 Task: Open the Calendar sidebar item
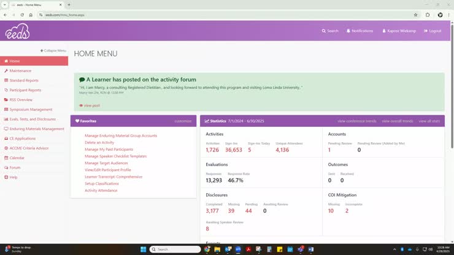[17, 158]
